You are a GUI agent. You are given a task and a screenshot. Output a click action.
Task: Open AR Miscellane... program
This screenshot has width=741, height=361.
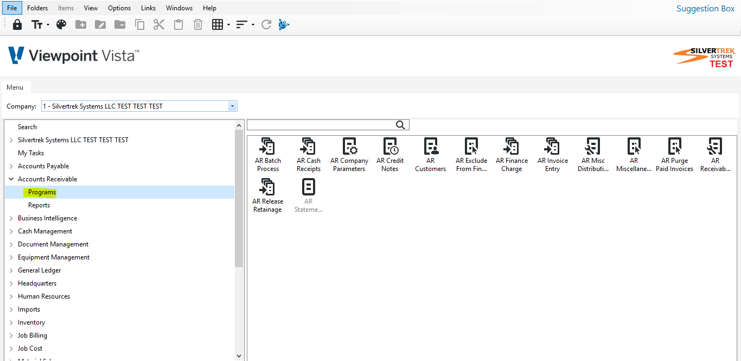click(x=634, y=155)
